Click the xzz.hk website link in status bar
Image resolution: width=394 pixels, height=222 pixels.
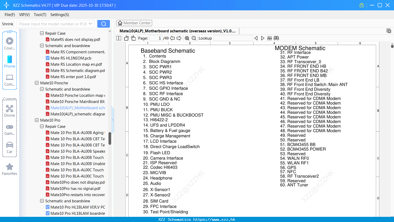pos(214,219)
